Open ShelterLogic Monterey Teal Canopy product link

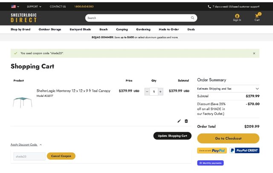[73, 91]
